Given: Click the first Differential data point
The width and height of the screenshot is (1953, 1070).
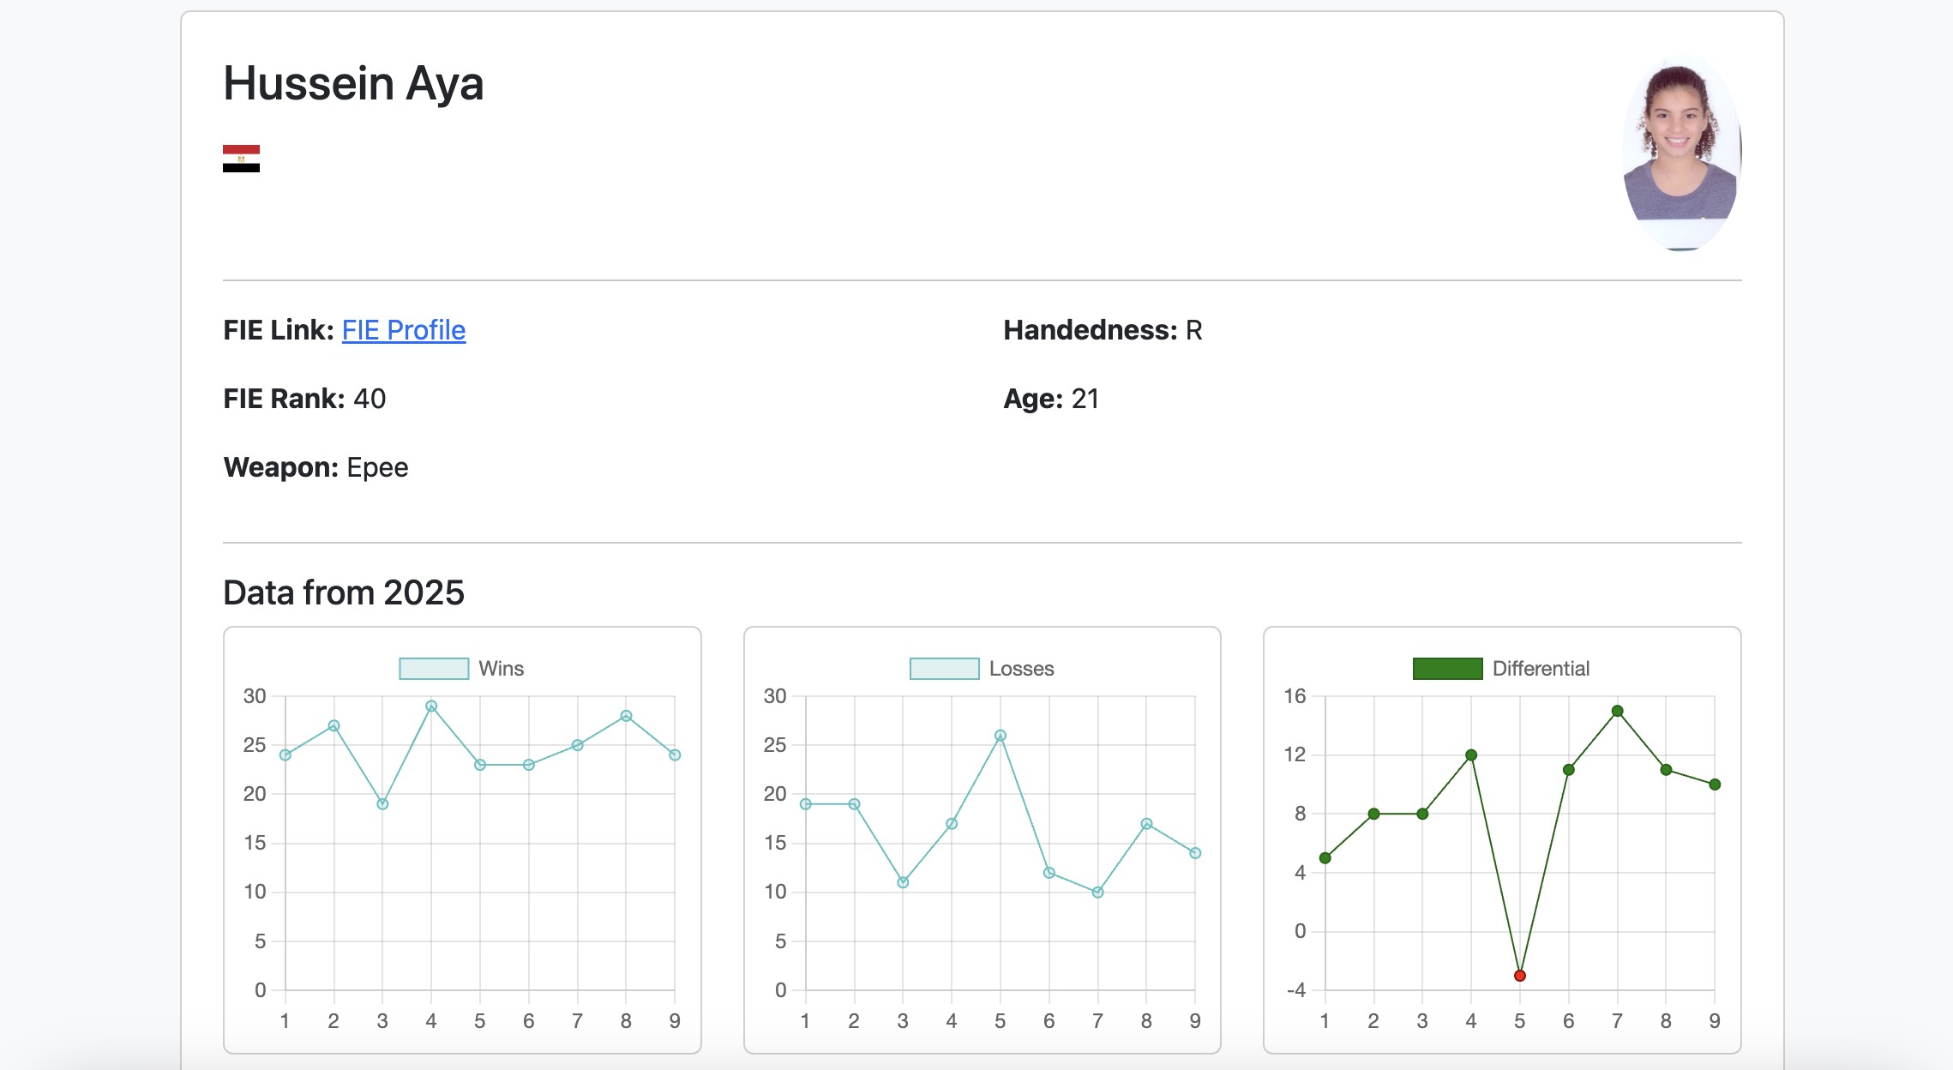Looking at the screenshot, I should click(1325, 857).
